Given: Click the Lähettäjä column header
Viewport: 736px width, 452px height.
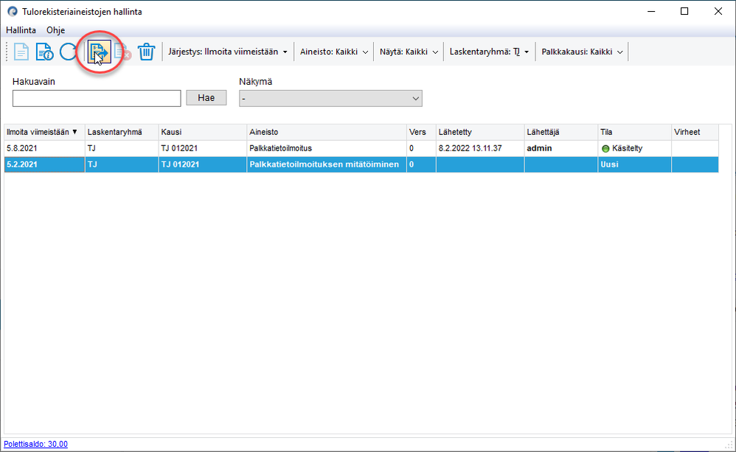Looking at the screenshot, I should tap(561, 133).
